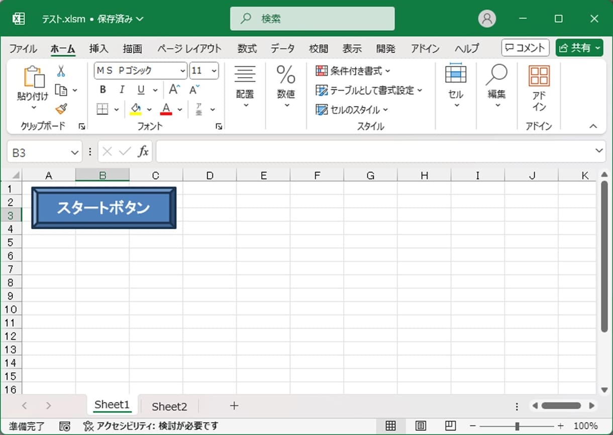613x435 pixels.
Task: Switch to the データ tab
Action: pyautogui.click(x=282, y=49)
